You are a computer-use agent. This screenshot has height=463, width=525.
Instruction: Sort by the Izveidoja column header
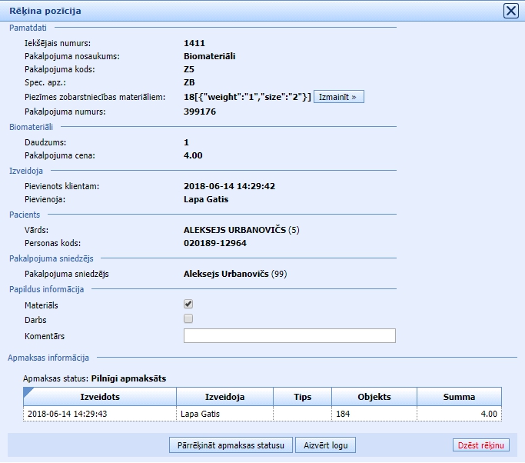pyautogui.click(x=224, y=397)
